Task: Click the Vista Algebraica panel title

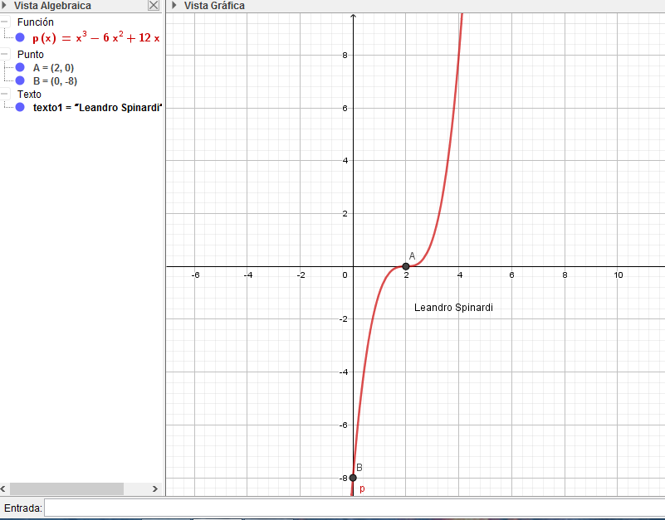Action: click(x=52, y=6)
